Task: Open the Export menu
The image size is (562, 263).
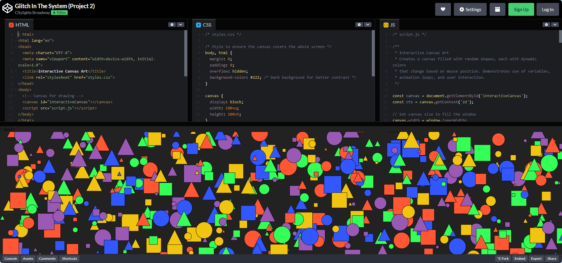Action: click(x=536, y=259)
